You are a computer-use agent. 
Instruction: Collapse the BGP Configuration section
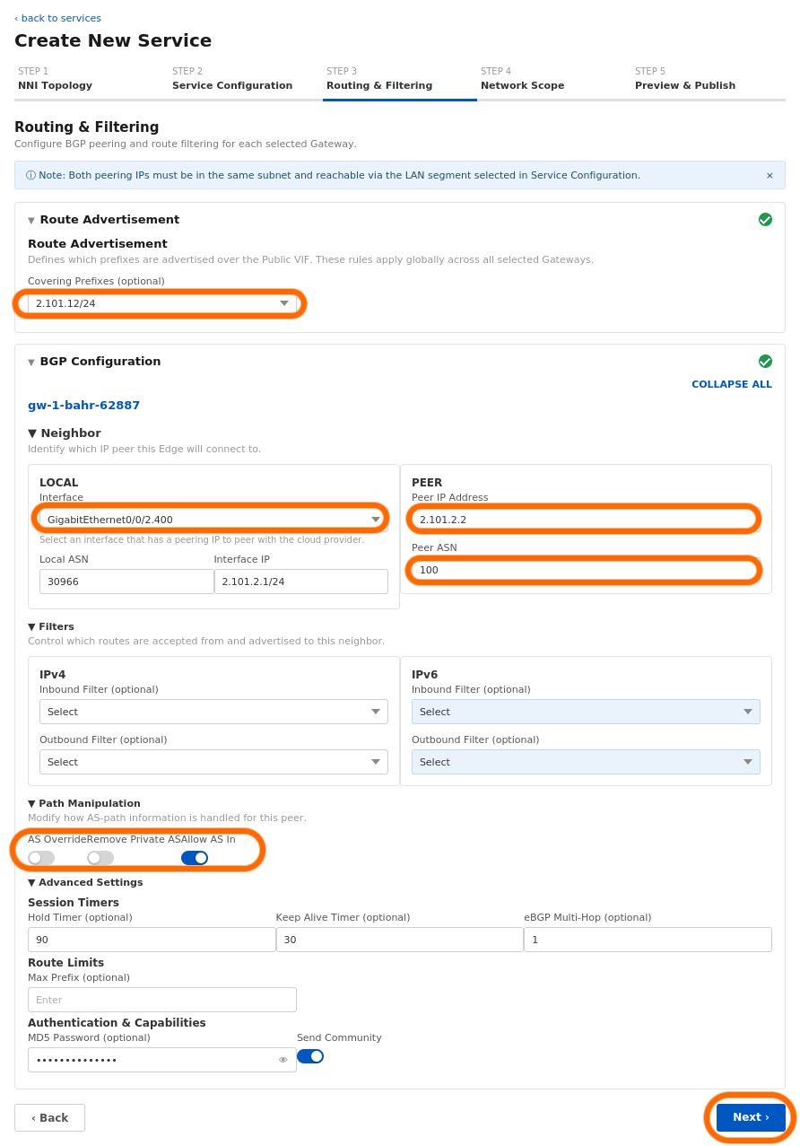[31, 363]
